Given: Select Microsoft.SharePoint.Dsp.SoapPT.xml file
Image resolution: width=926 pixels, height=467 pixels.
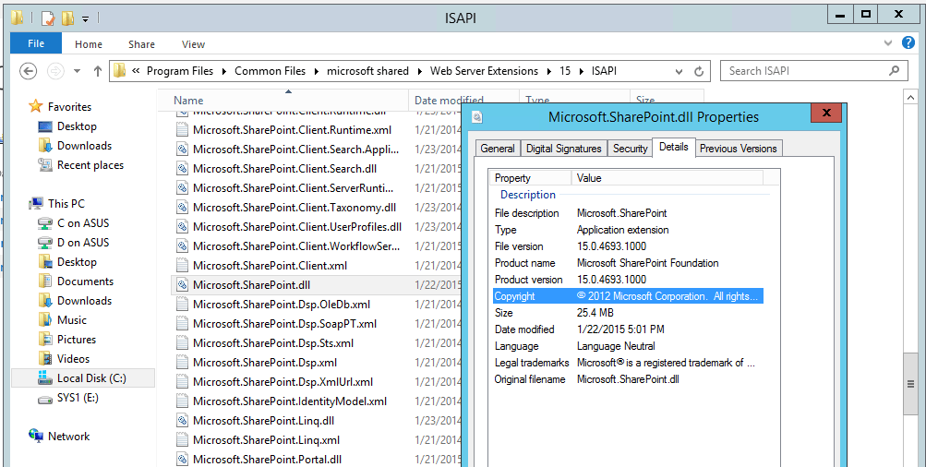Looking at the screenshot, I should coord(284,324).
